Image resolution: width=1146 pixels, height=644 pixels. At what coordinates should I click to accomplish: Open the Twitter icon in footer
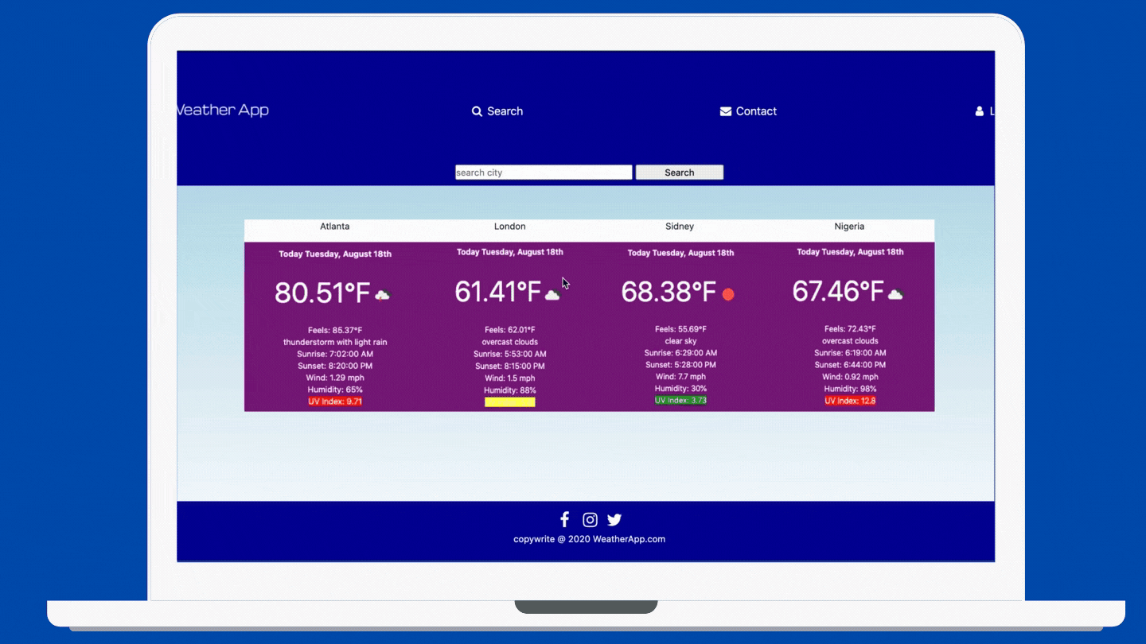pos(614,520)
